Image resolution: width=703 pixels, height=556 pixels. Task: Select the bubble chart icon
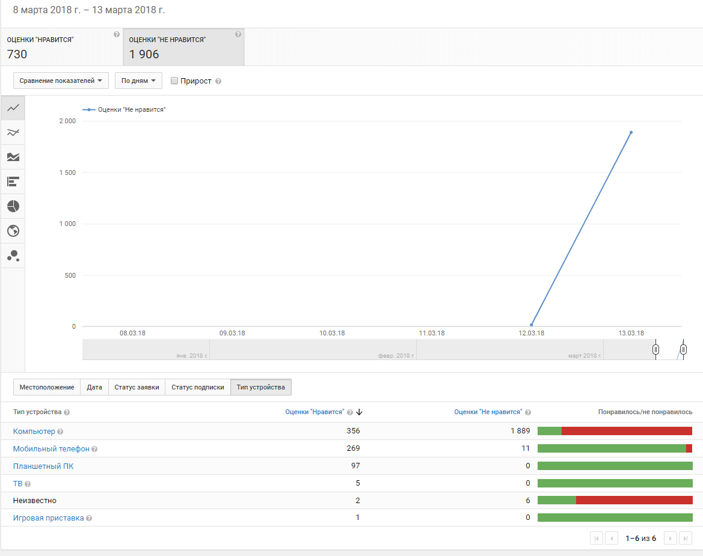click(x=13, y=255)
